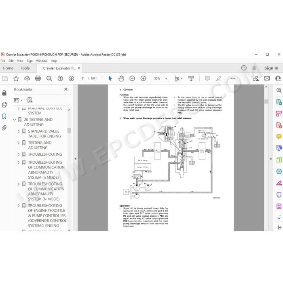283x283 pixels.
Task: Close the Crawler Excavator document tab
Action: point(79,68)
